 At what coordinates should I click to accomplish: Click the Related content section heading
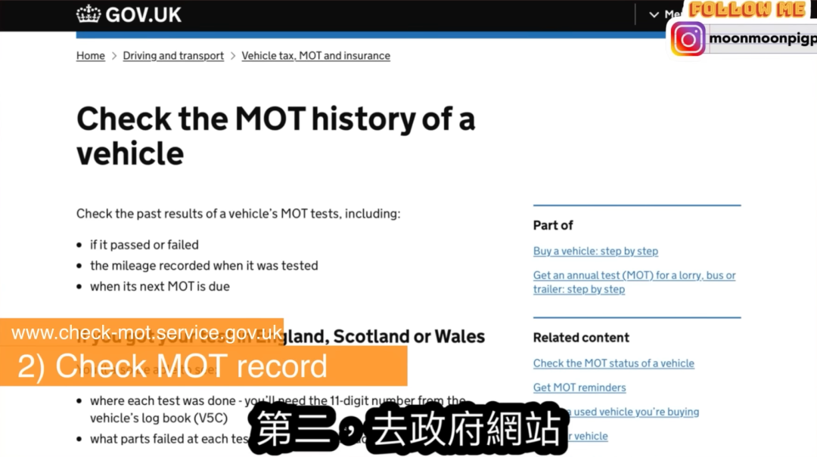(x=581, y=338)
